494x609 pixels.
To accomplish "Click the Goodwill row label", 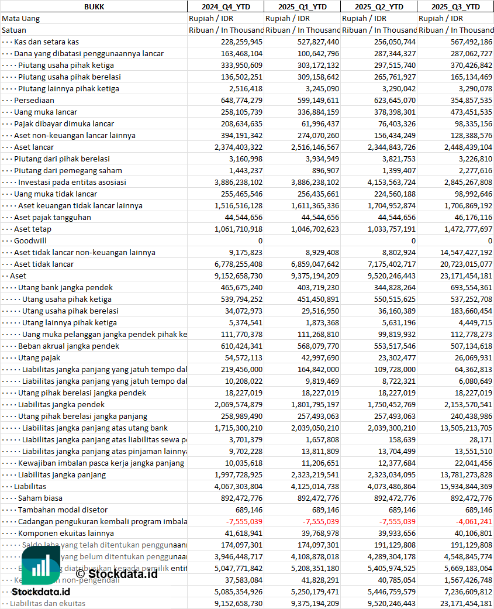I will [30, 240].
